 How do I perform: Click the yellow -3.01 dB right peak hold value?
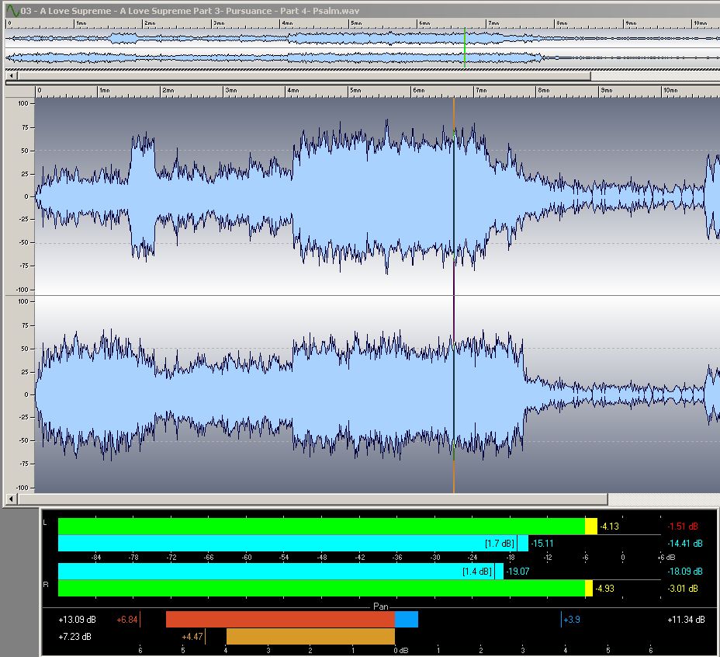(x=683, y=589)
